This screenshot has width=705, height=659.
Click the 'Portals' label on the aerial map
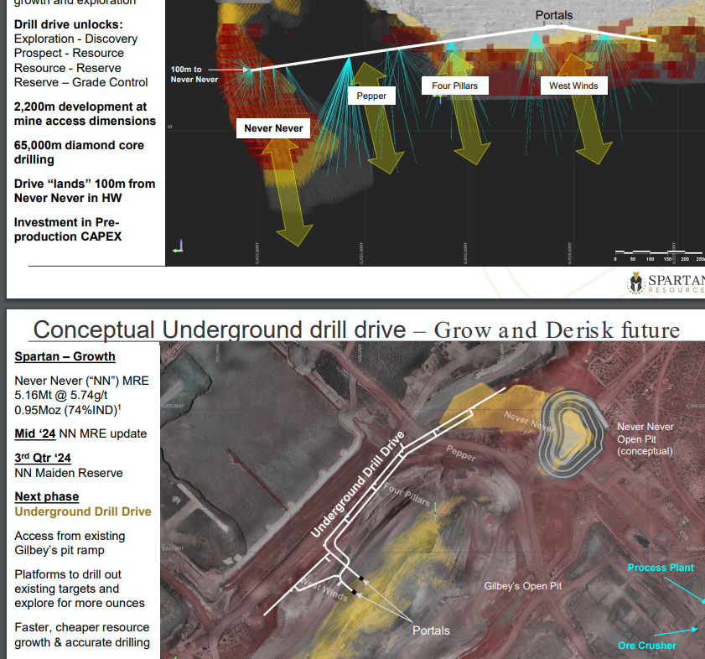(431, 630)
